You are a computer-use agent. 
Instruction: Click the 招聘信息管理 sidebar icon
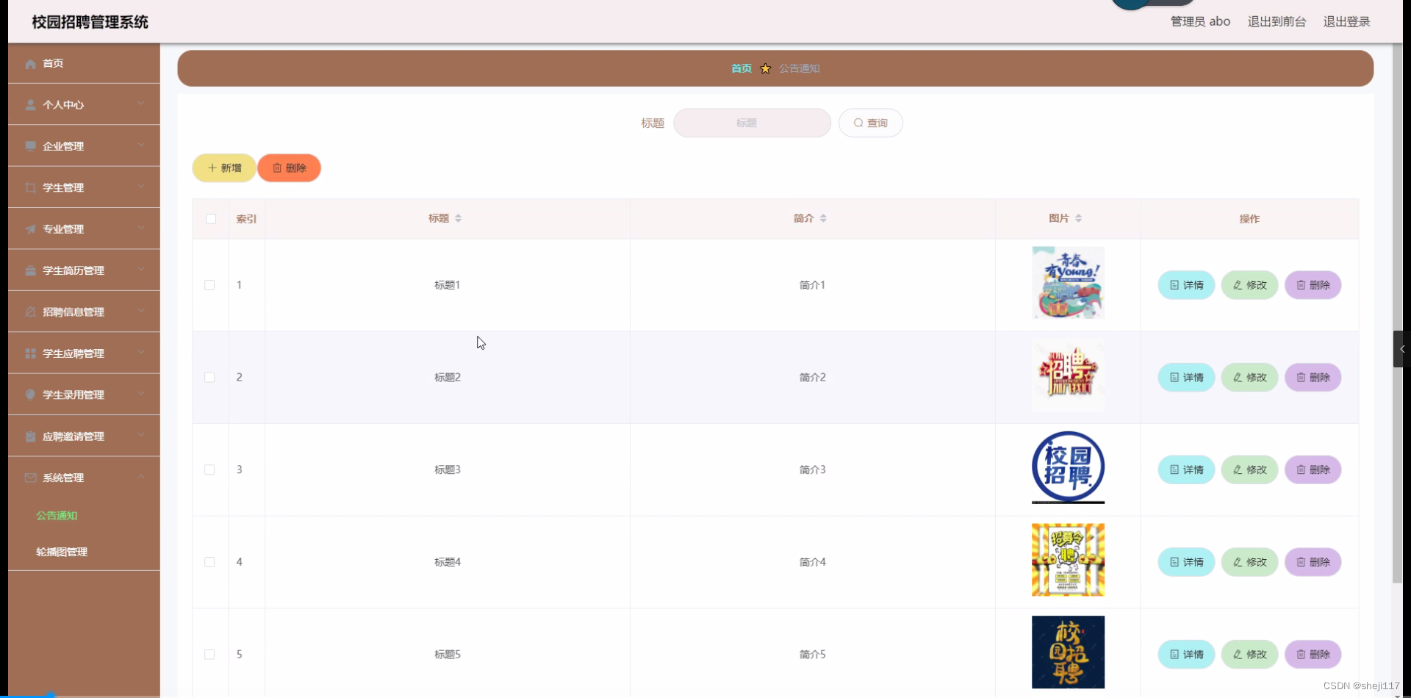tap(29, 312)
